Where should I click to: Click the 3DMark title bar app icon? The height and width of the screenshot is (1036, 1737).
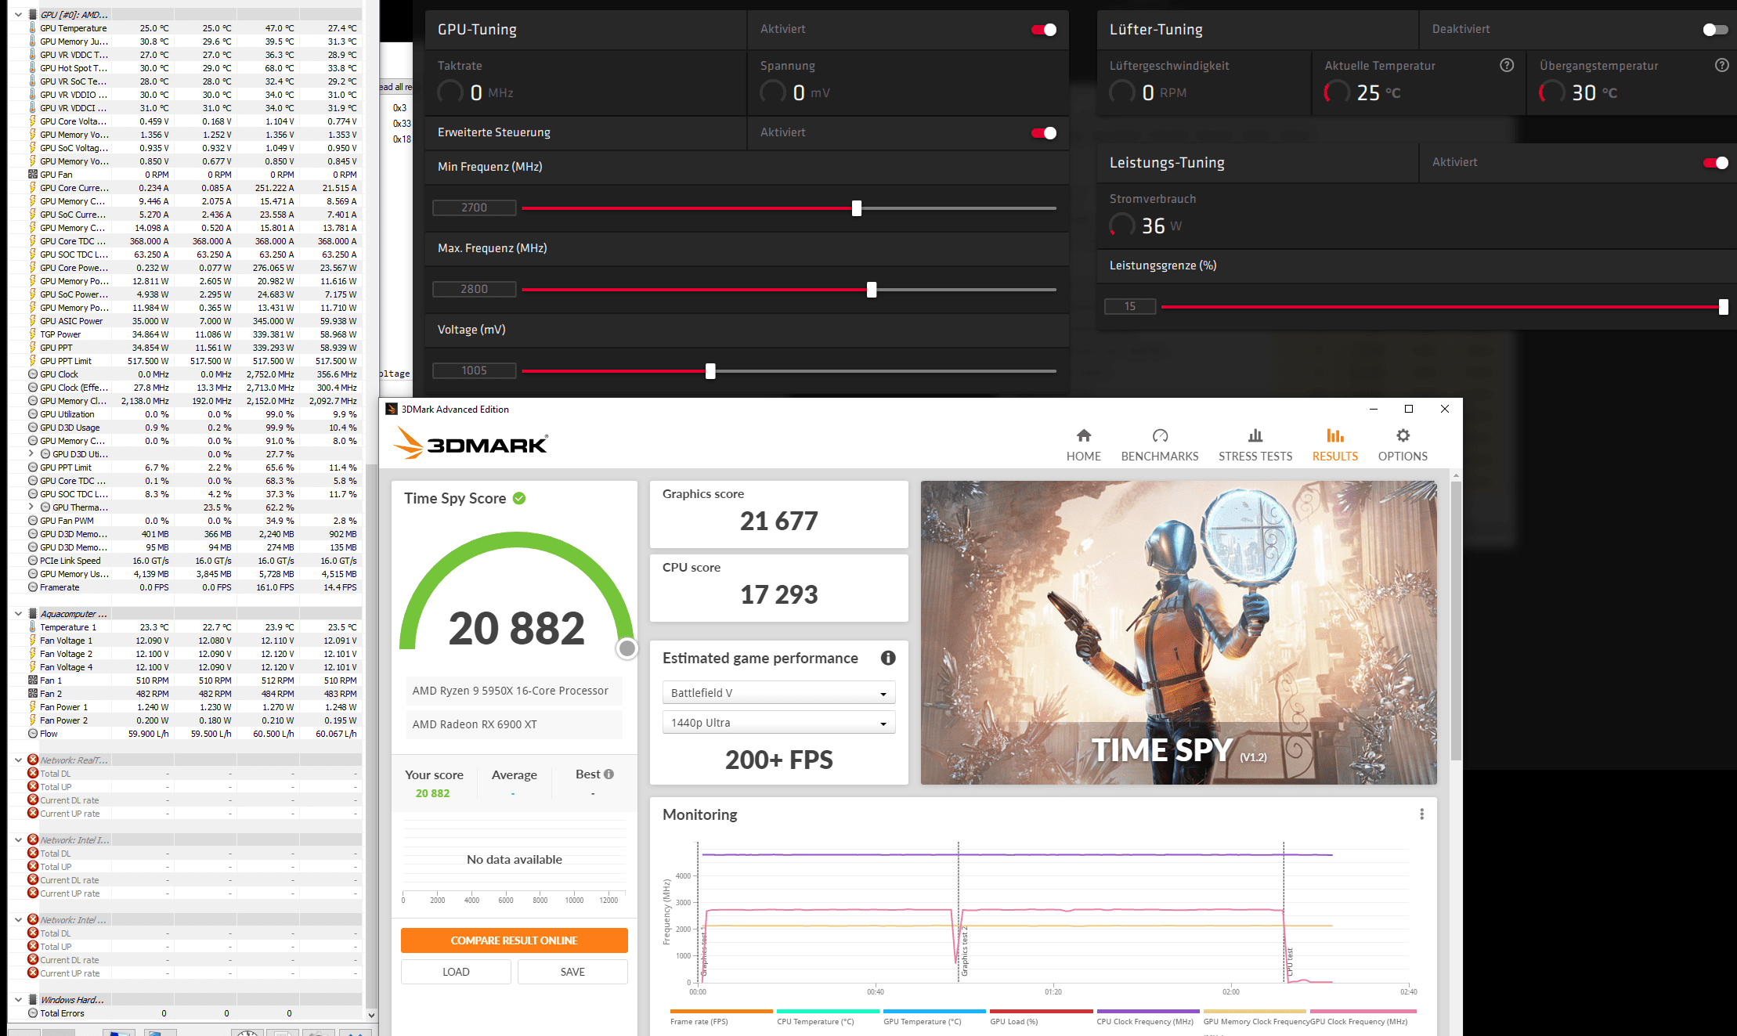click(x=392, y=409)
